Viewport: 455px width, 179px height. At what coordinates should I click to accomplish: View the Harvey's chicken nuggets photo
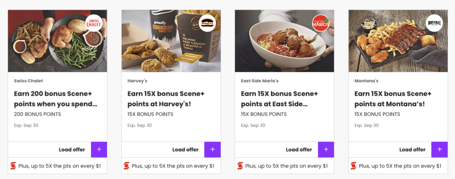pyautogui.click(x=171, y=41)
